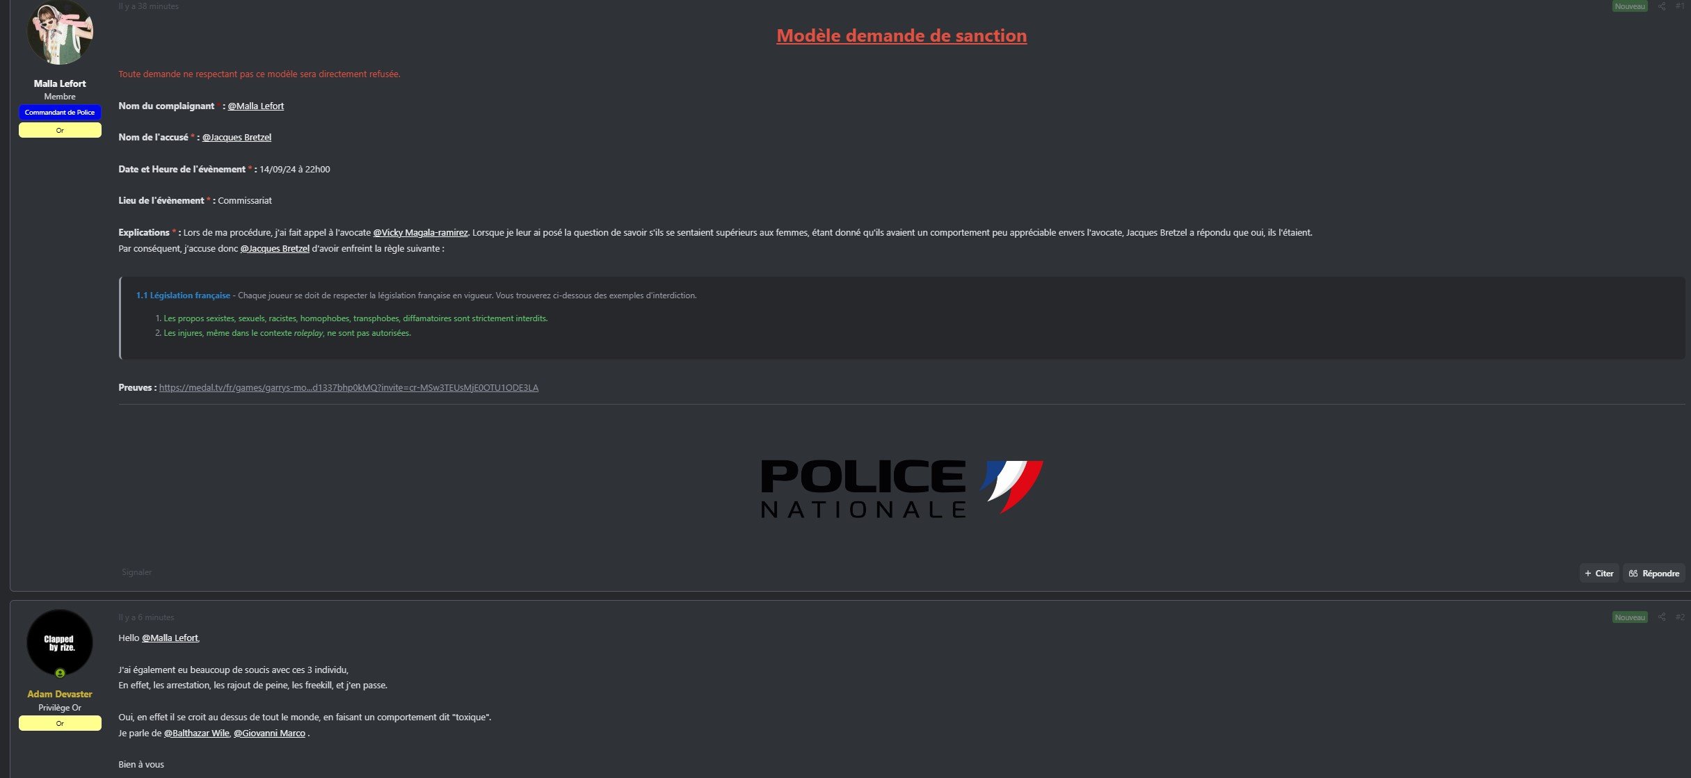
Task: Open Malla Lefort username in post sidebar
Action: coord(60,83)
